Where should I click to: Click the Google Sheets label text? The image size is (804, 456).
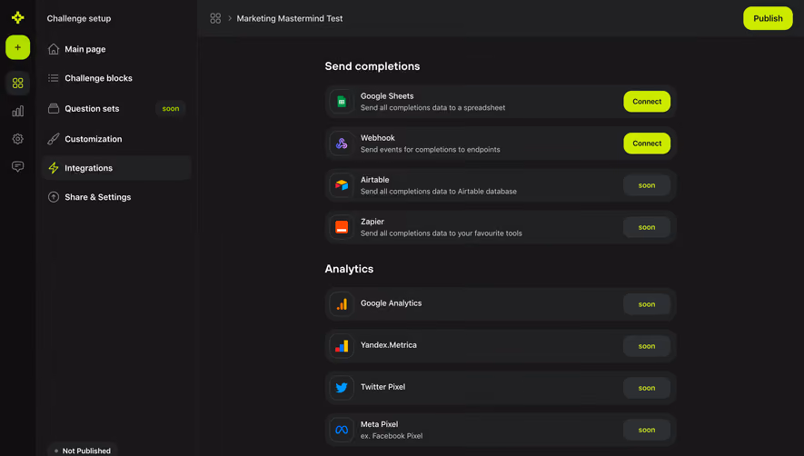(387, 96)
